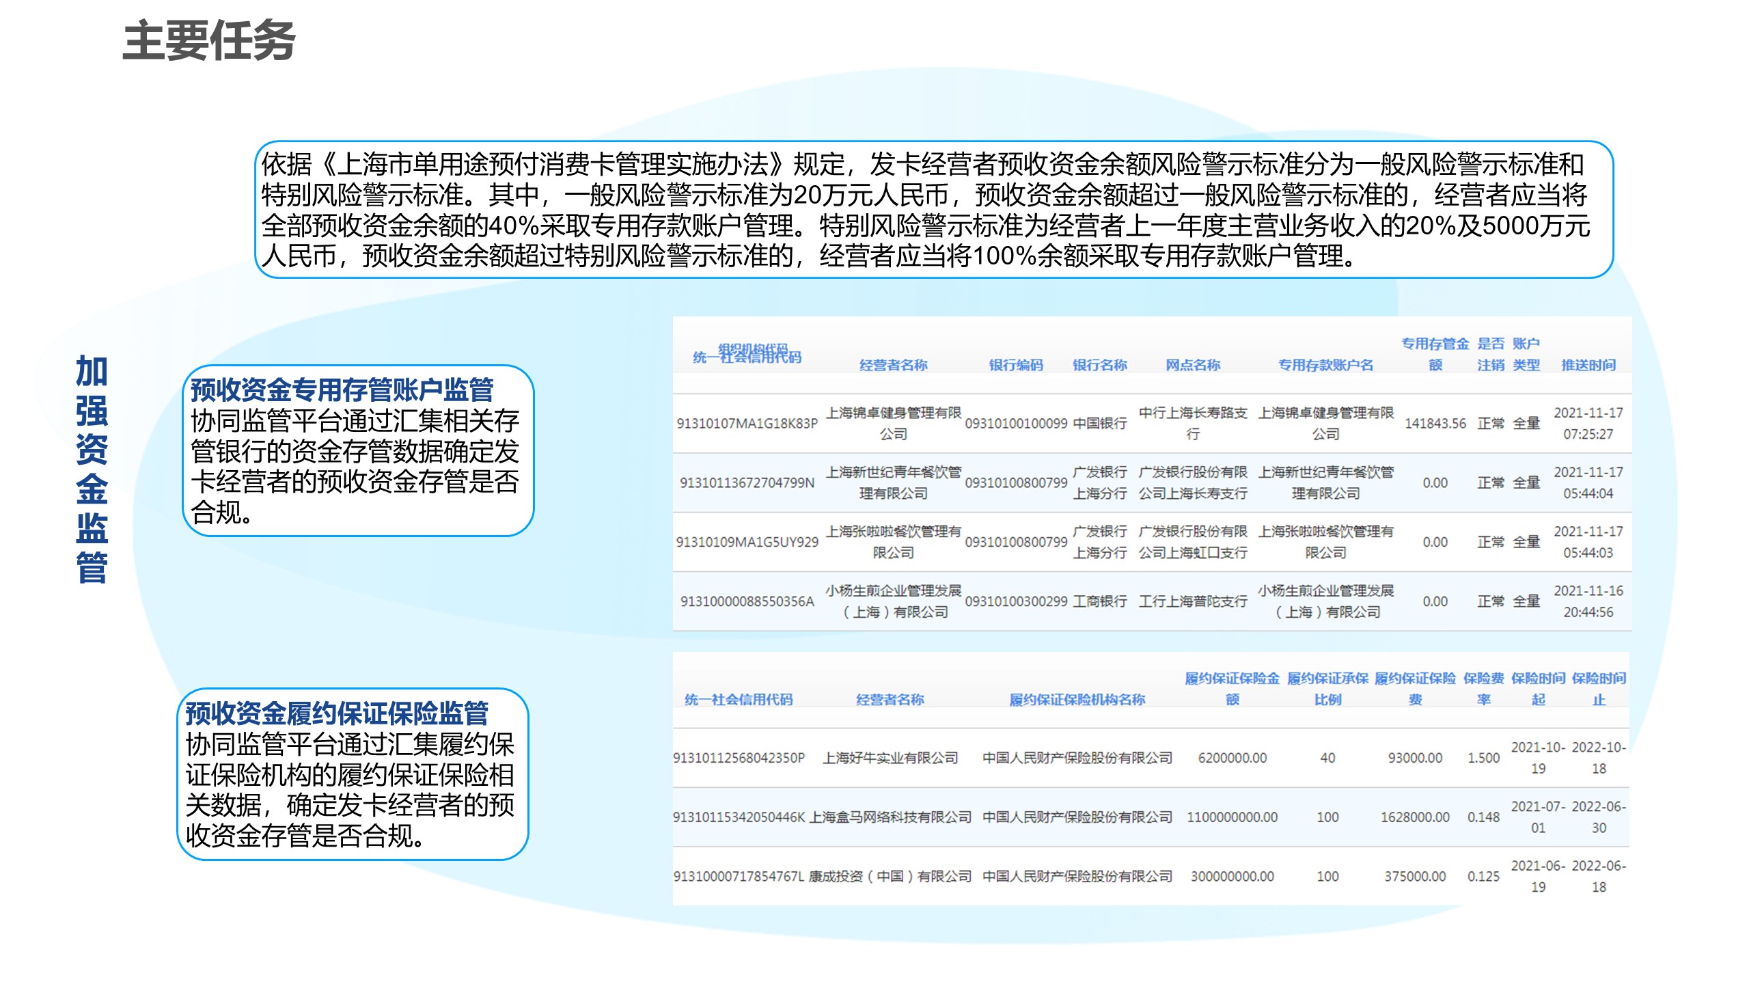The width and height of the screenshot is (1749, 984).
Task: Click credit code 91310109MA1G5UY929
Action: (747, 543)
